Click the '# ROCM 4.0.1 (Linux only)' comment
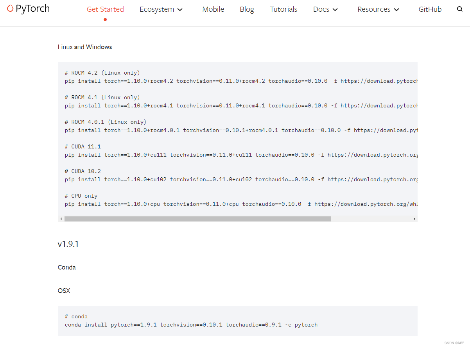The image size is (470, 348). [106, 122]
